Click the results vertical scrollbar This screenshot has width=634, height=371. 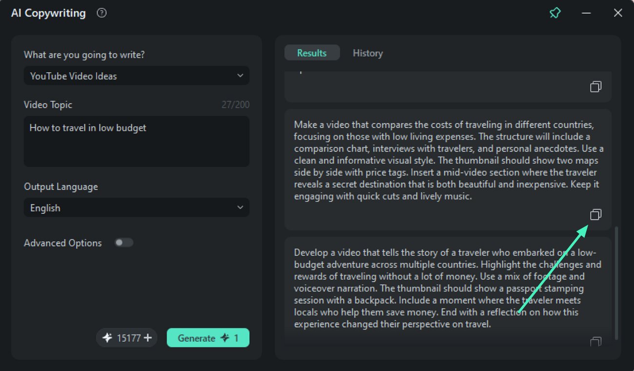tap(617, 283)
